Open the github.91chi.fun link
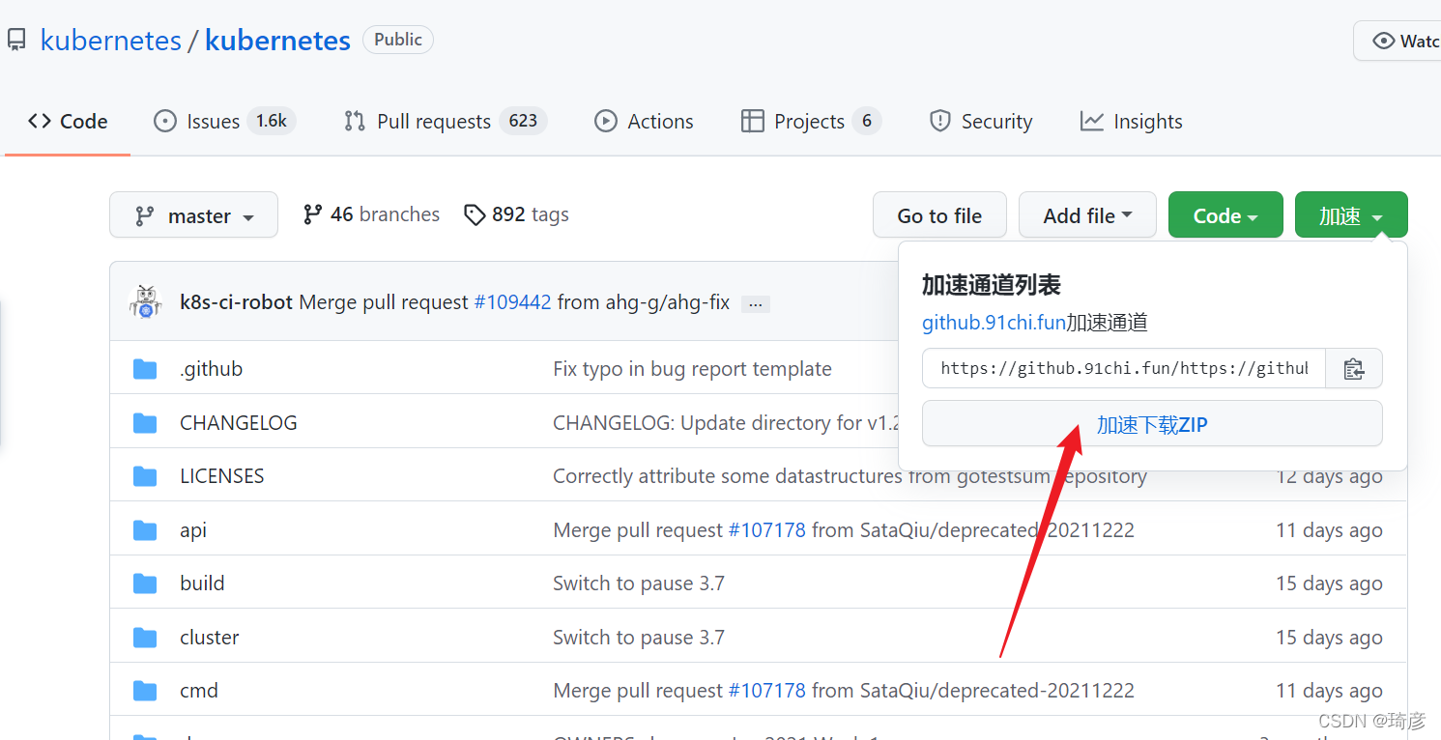The height and width of the screenshot is (740, 1441). [994, 323]
